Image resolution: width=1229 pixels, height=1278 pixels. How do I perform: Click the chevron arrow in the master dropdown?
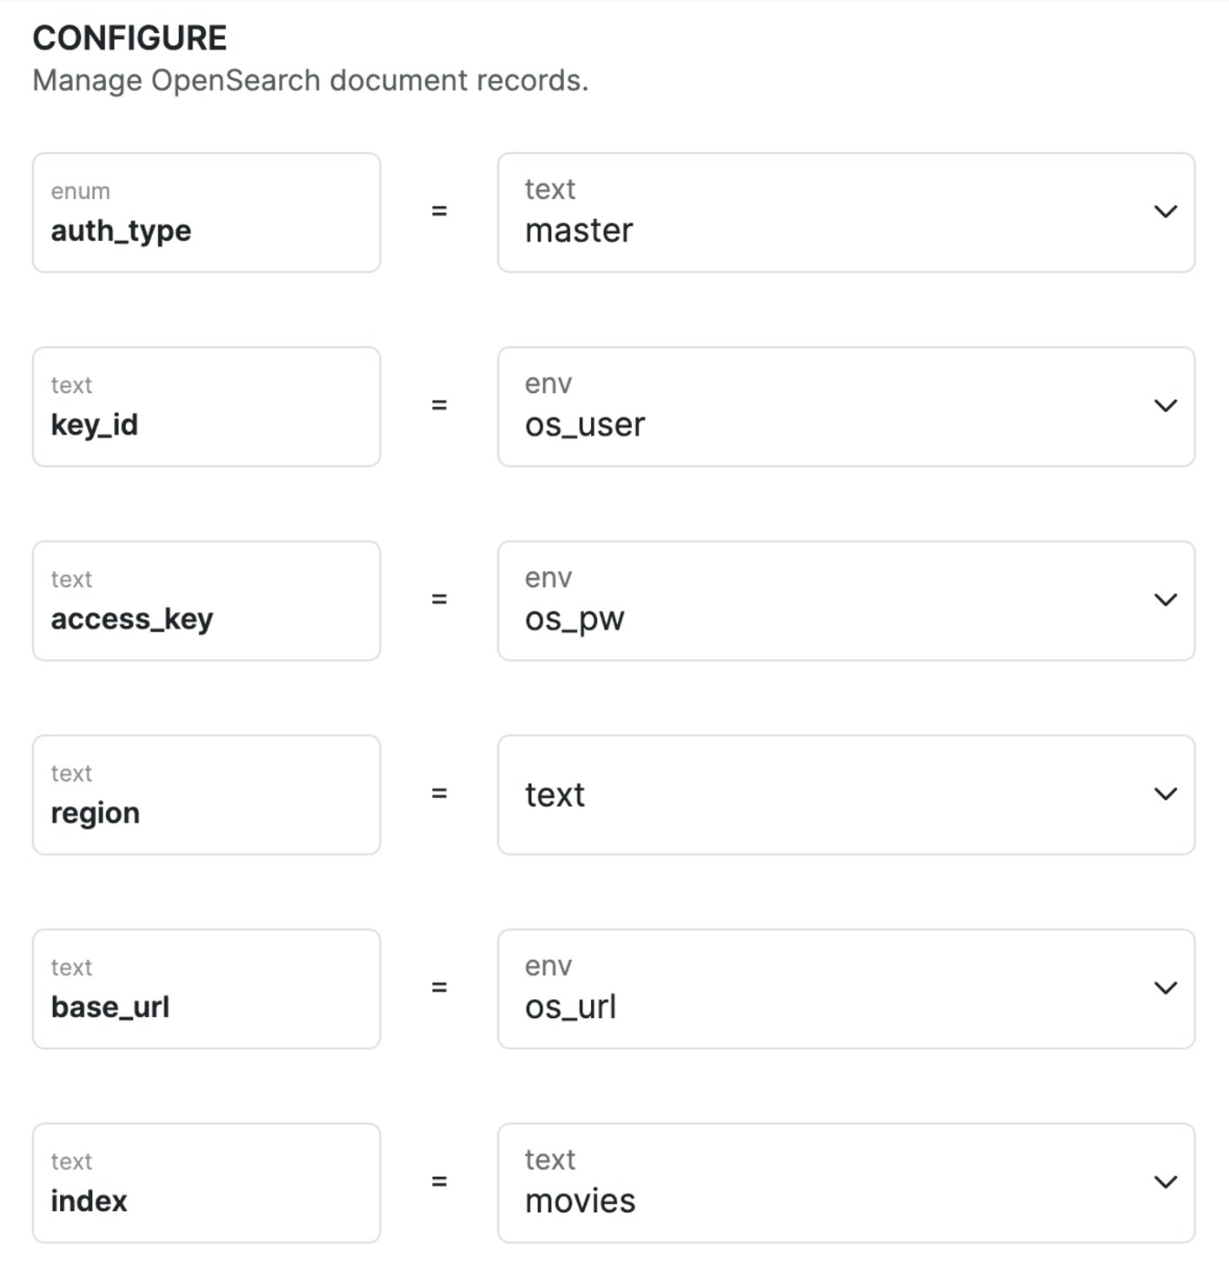point(1165,211)
